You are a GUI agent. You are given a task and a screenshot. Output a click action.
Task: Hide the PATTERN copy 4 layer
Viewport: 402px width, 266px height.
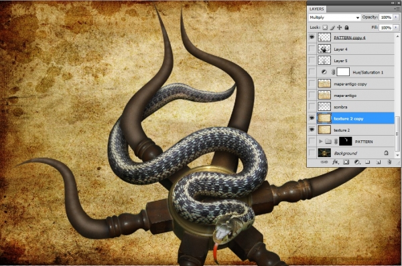(312, 37)
